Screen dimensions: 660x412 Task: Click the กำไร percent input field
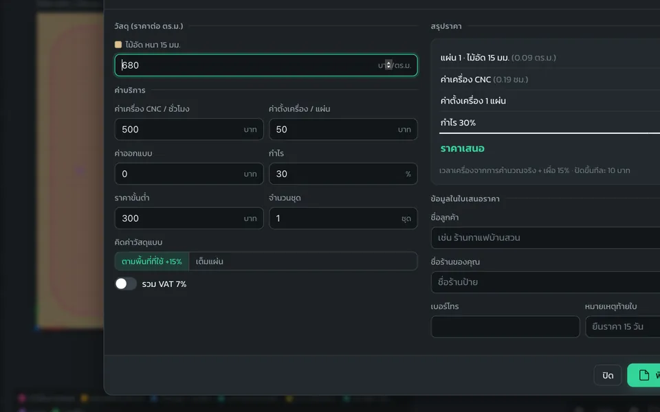[343, 174]
